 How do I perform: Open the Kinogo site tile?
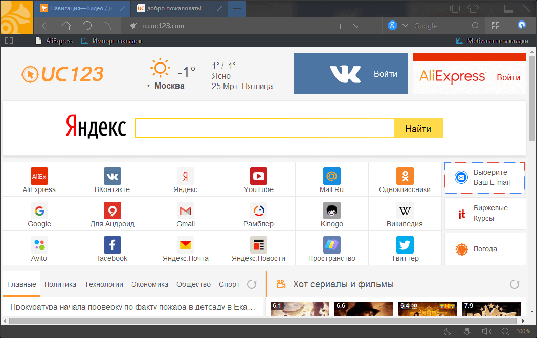331,214
